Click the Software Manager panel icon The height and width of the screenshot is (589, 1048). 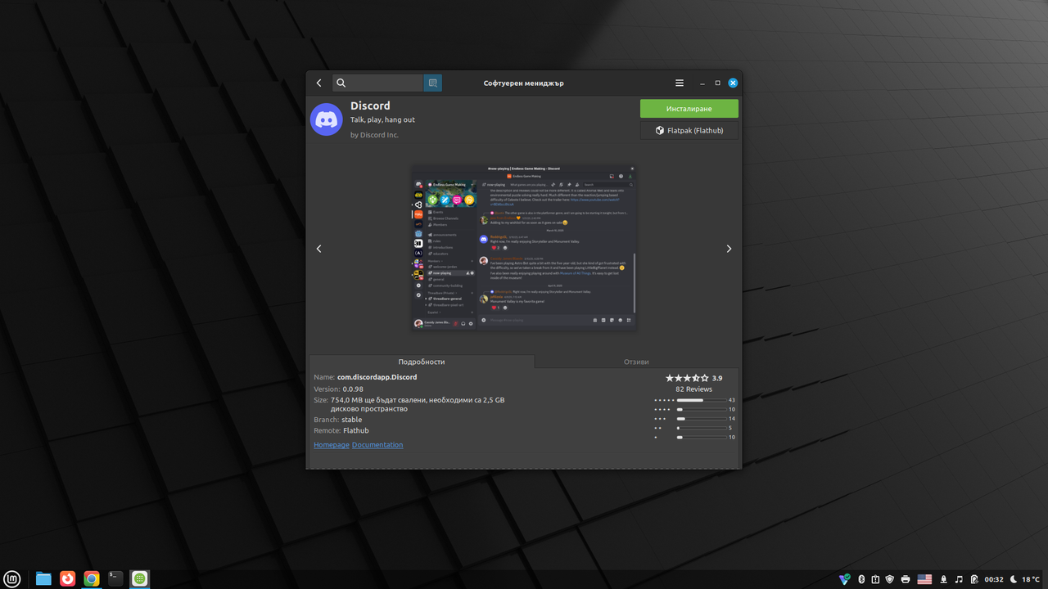pos(140,578)
